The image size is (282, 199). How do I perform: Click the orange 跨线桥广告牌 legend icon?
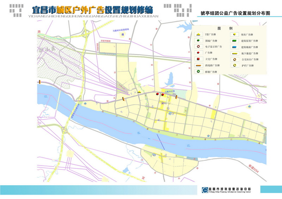(x=198, y=65)
